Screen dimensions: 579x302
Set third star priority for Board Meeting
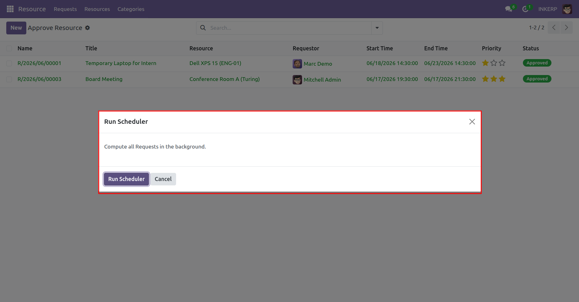[502, 79]
